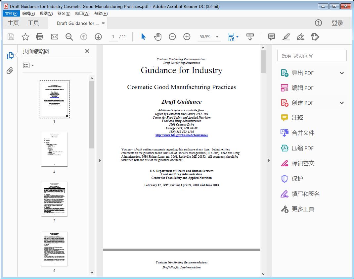Open the Attachments paperclip panel
Viewport: 354px width, 279px height.
coord(10,70)
